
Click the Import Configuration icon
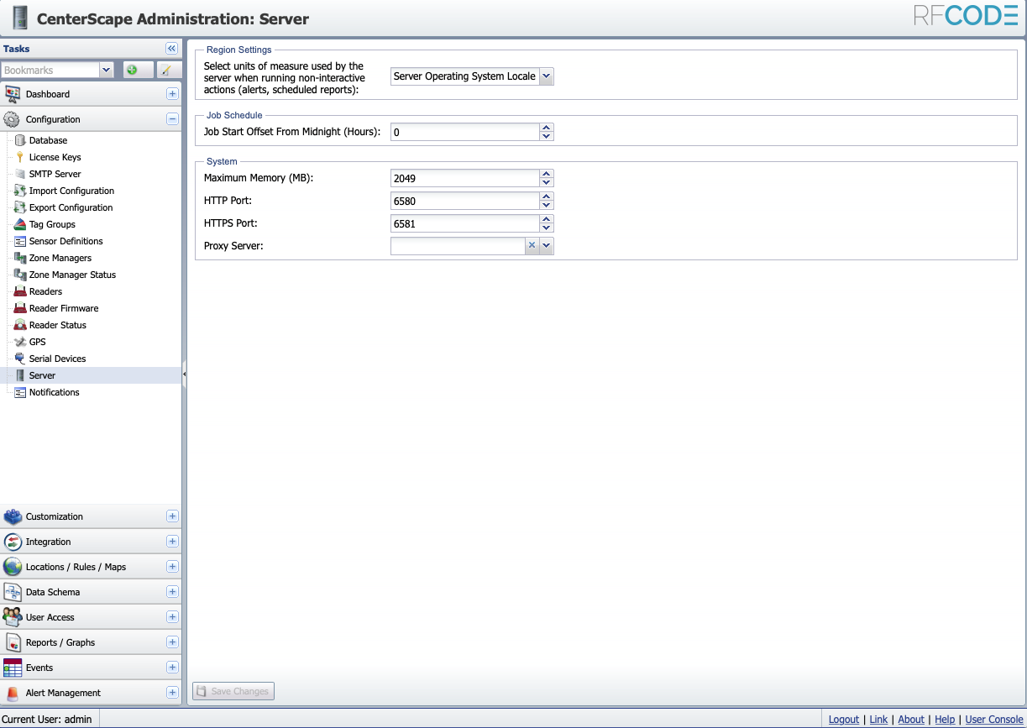(x=20, y=191)
